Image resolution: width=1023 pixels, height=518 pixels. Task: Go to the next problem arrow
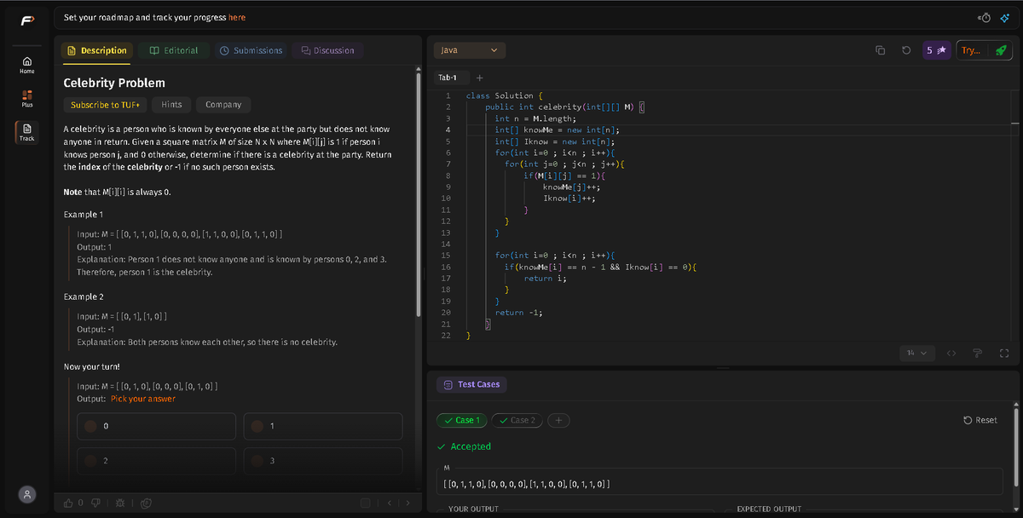[407, 504]
